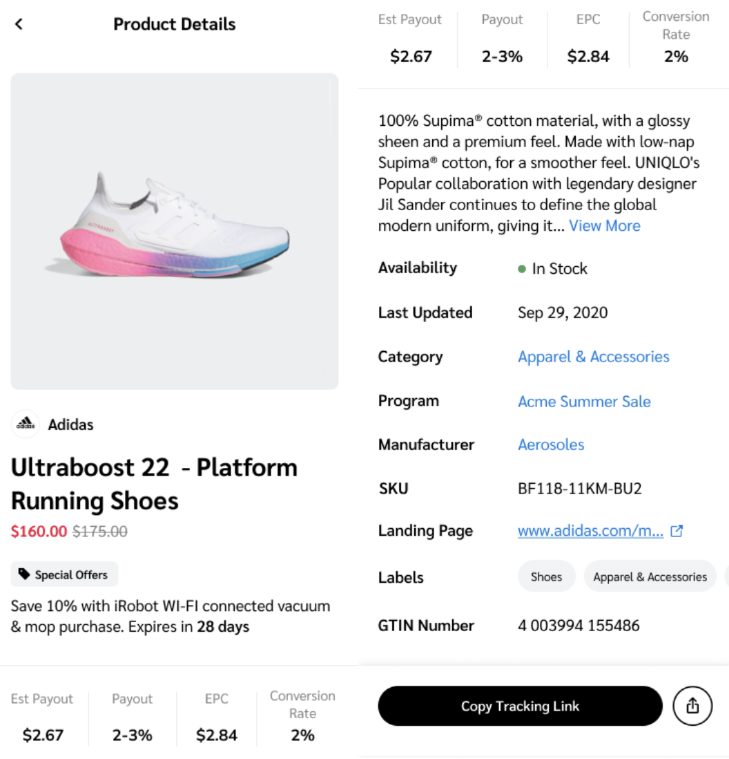Visit the www.adidas.com landing page link
The image size is (729, 759).
point(590,531)
